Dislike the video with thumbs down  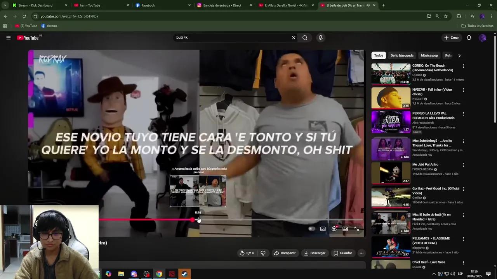263,253
